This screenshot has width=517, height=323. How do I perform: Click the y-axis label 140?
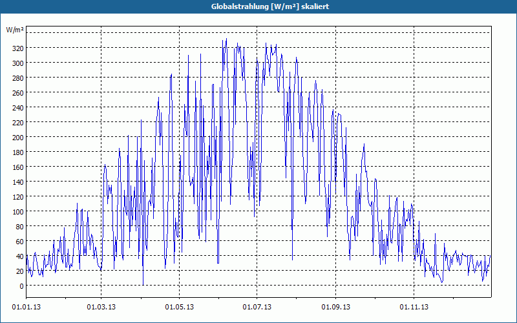[x=18, y=182]
